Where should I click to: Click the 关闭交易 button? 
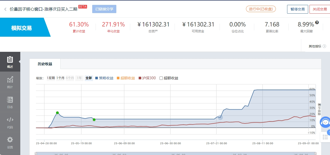[319, 9]
